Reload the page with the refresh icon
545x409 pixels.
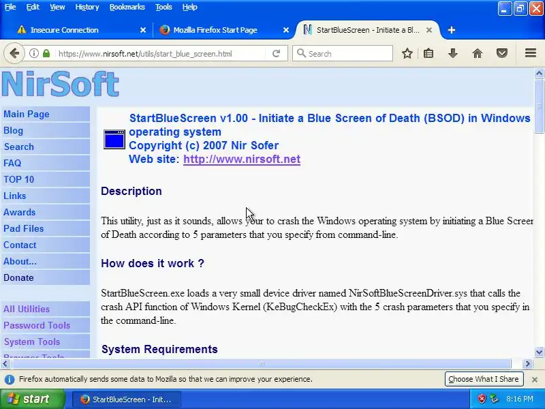click(x=276, y=54)
